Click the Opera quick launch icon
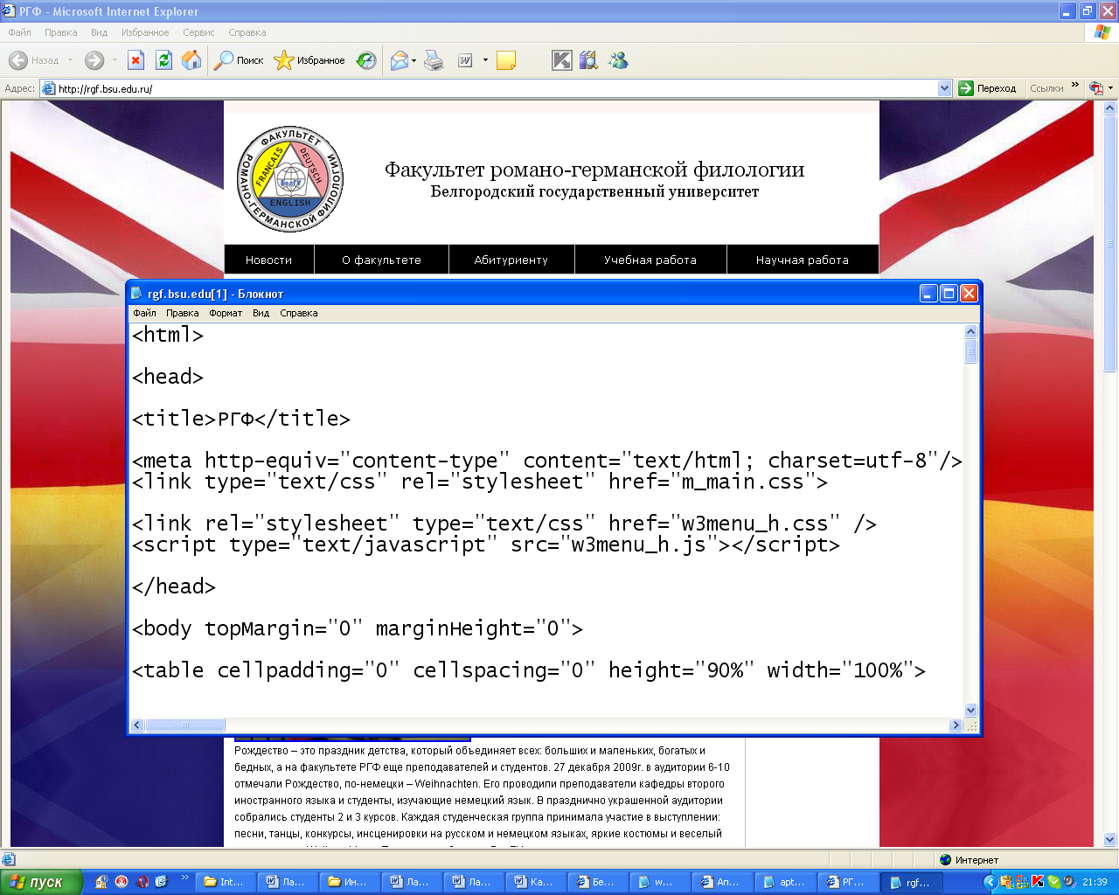The height and width of the screenshot is (895, 1119). [142, 882]
